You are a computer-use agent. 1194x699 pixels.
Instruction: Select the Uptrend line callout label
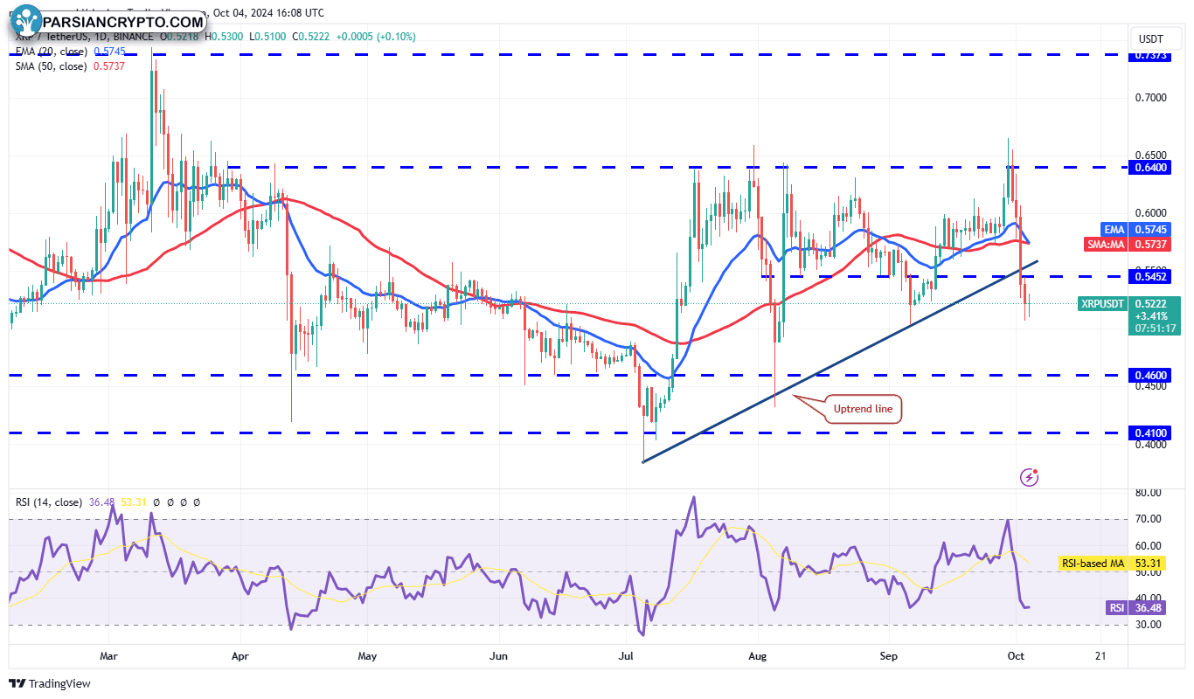coord(864,409)
